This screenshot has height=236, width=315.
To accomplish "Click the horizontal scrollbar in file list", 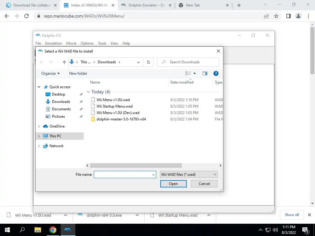I will [x=136, y=166].
